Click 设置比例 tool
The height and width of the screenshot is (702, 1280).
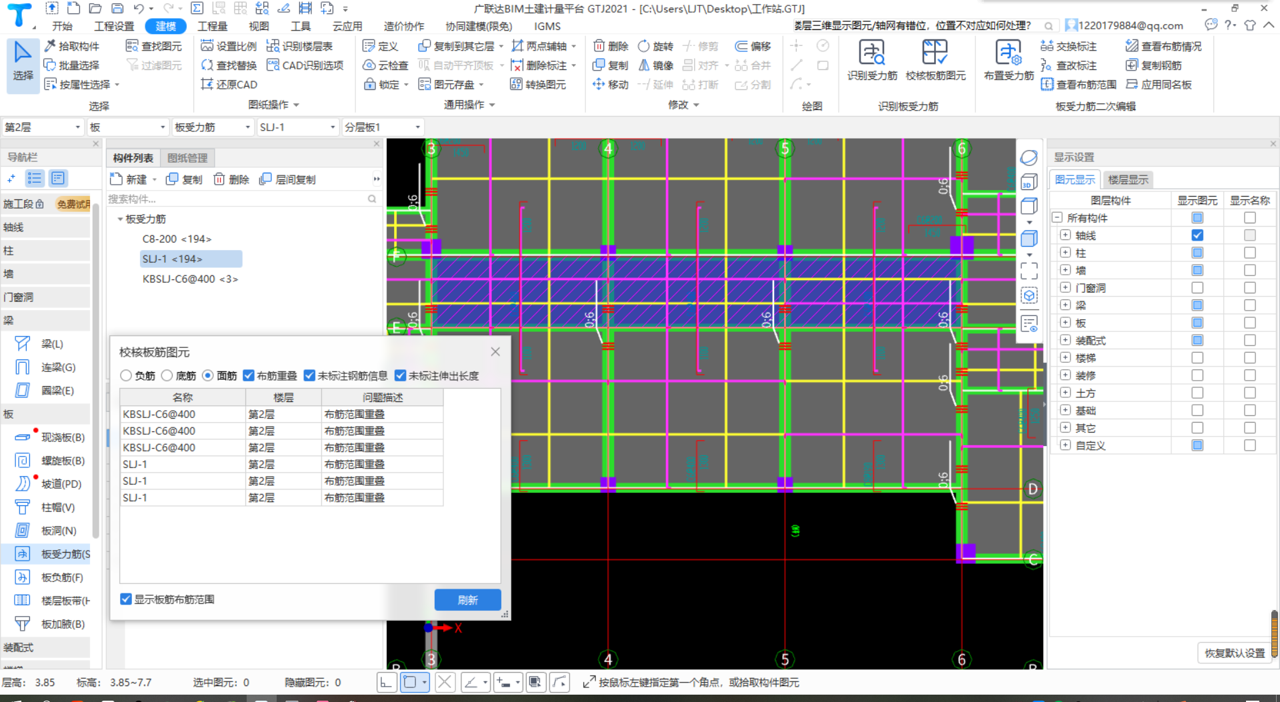click(229, 46)
